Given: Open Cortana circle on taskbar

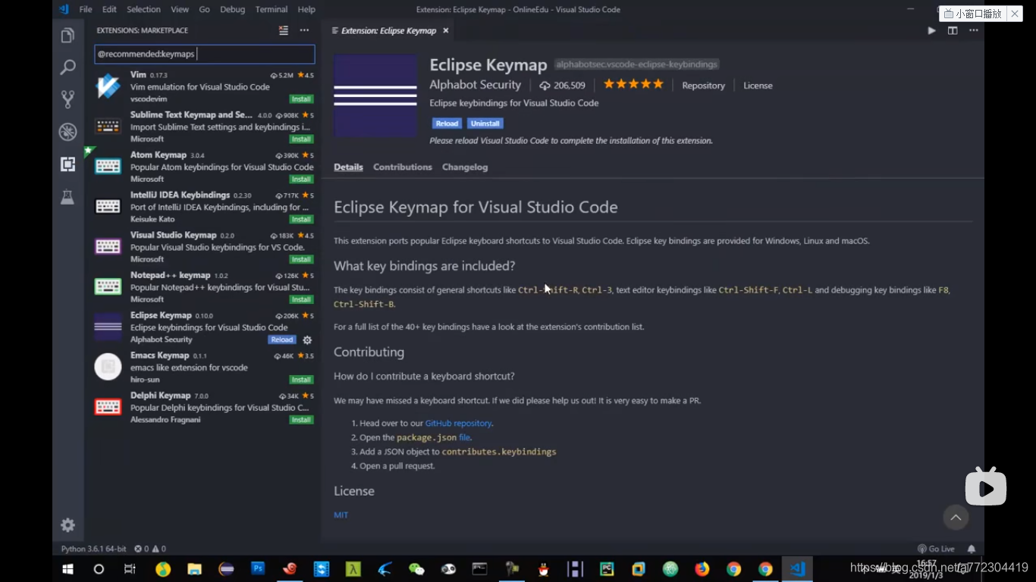Looking at the screenshot, I should click(x=99, y=569).
